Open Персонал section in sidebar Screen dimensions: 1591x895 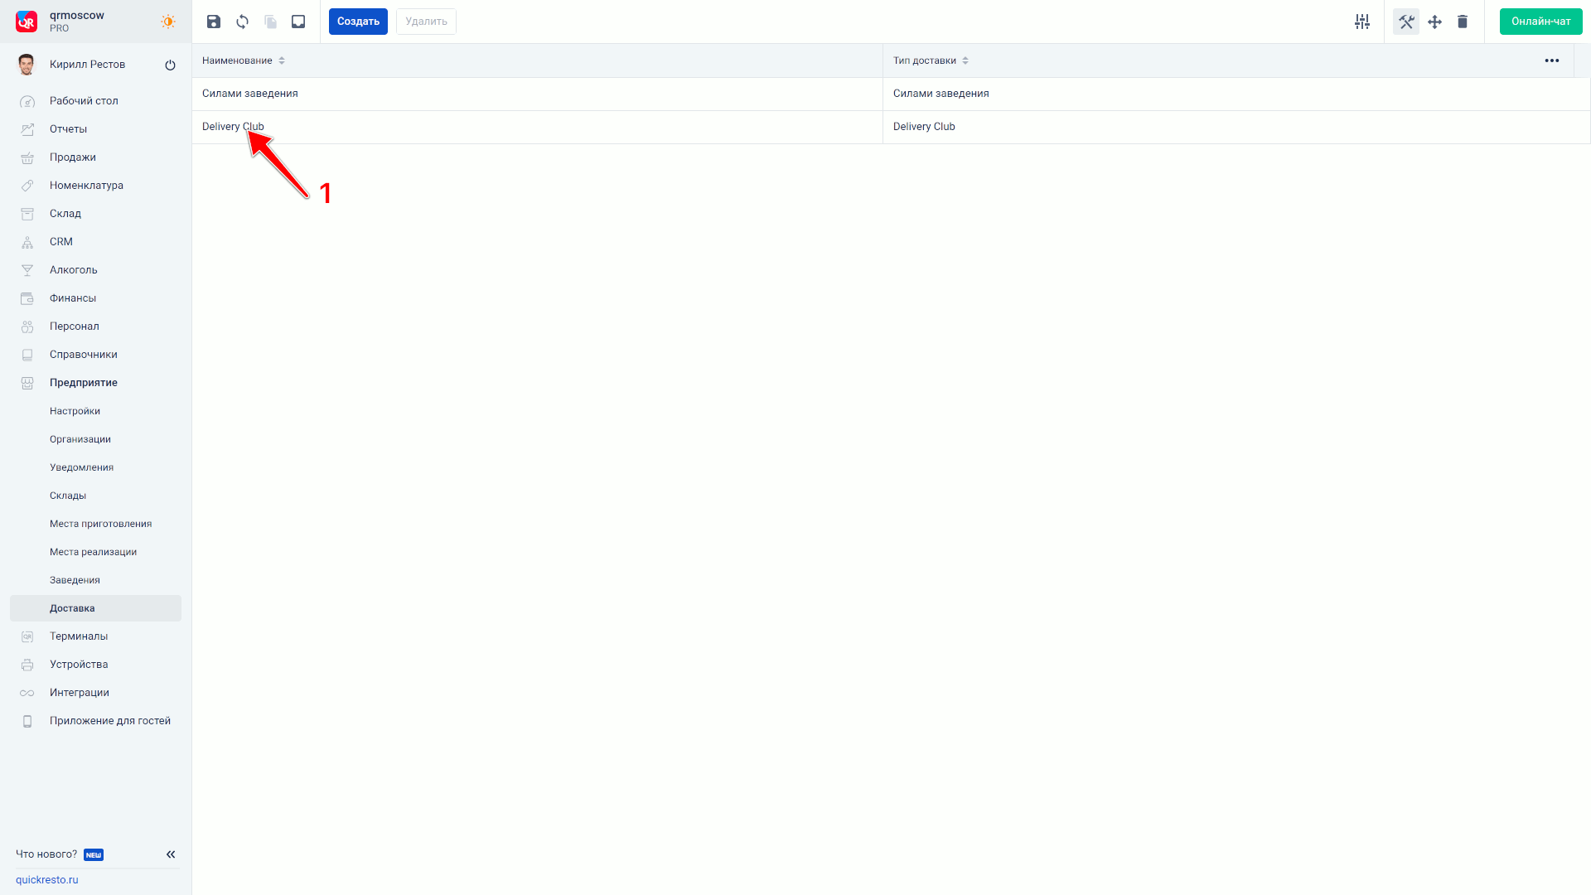75,327
